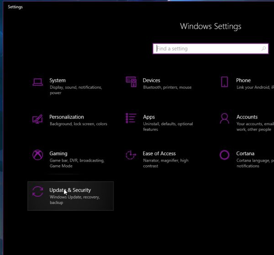Open the Personalization settings title

click(x=67, y=117)
